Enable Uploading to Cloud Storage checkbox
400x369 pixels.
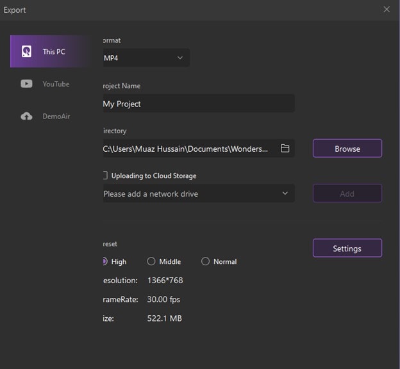pyautogui.click(x=104, y=176)
